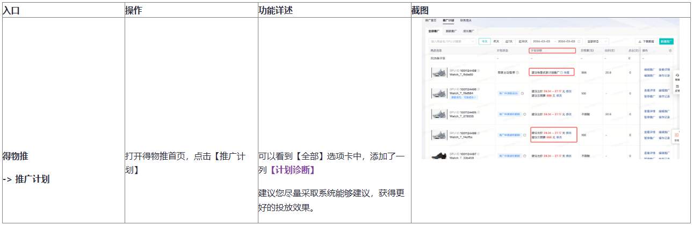Click help icon beside 商家主动暂停
The width and height of the screenshot is (693, 225).
517,72
